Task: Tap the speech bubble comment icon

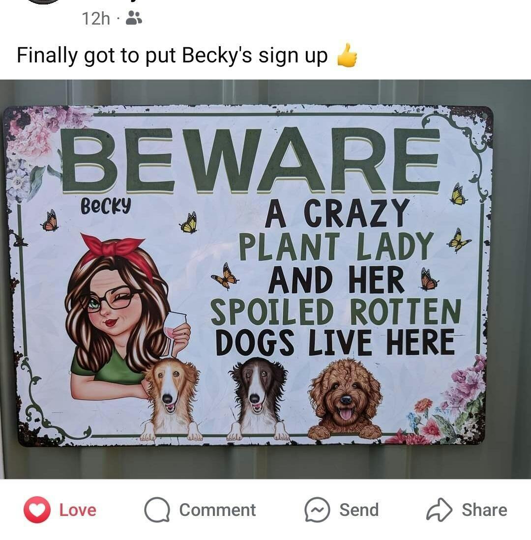Action: pyautogui.click(x=157, y=510)
